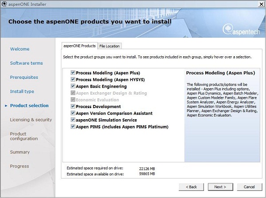266x198 pixels.
Task: Click Product configuration in sidebar
Action: pos(24,136)
